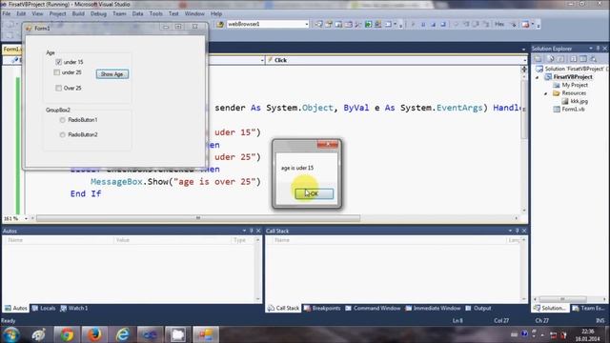Open the editor zoom percentage dropdown
This screenshot has width=610, height=343.
pyautogui.click(x=26, y=218)
